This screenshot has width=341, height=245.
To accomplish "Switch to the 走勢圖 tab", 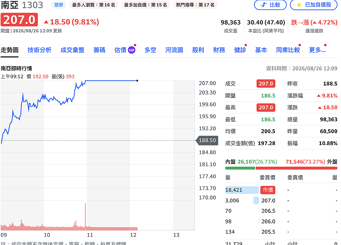I will click(x=9, y=50).
